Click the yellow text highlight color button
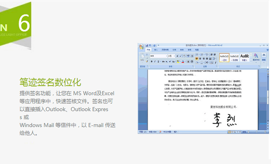Image resolution: width=271 pixels, height=164 pixels. coord(178,61)
